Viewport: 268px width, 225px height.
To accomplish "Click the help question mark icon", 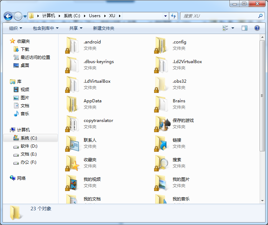I will [257, 28].
